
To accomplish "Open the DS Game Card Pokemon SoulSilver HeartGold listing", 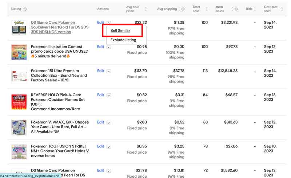I will click(x=60, y=27).
